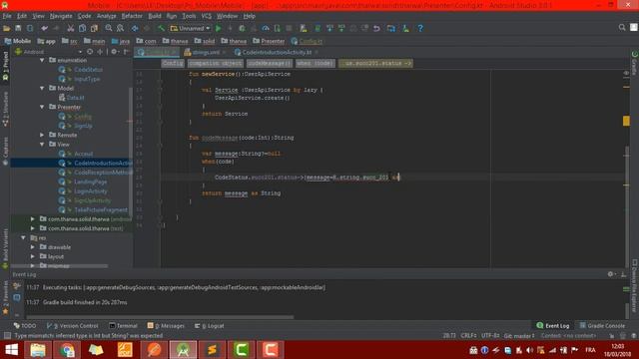This screenshot has height=359, width=639.
Task: Open the Build menu
Action: [155, 16]
